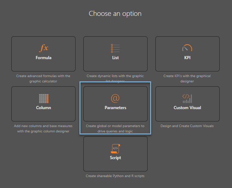This screenshot has height=188, width=232.
Task: Select the Parameters label text
Action: point(115,108)
